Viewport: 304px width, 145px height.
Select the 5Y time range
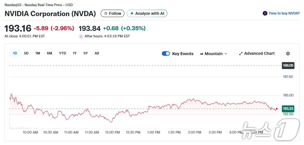click(85, 53)
